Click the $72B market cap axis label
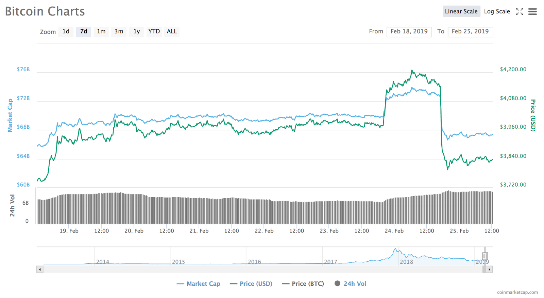The image size is (544, 298). point(23,98)
